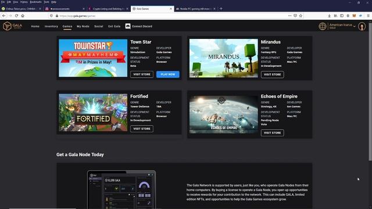Click the Fortified title
Screen dimensions: 372x209
point(139,96)
